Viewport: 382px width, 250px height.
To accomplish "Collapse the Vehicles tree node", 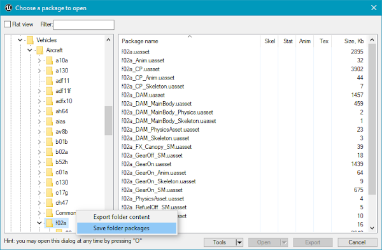I will (20, 40).
